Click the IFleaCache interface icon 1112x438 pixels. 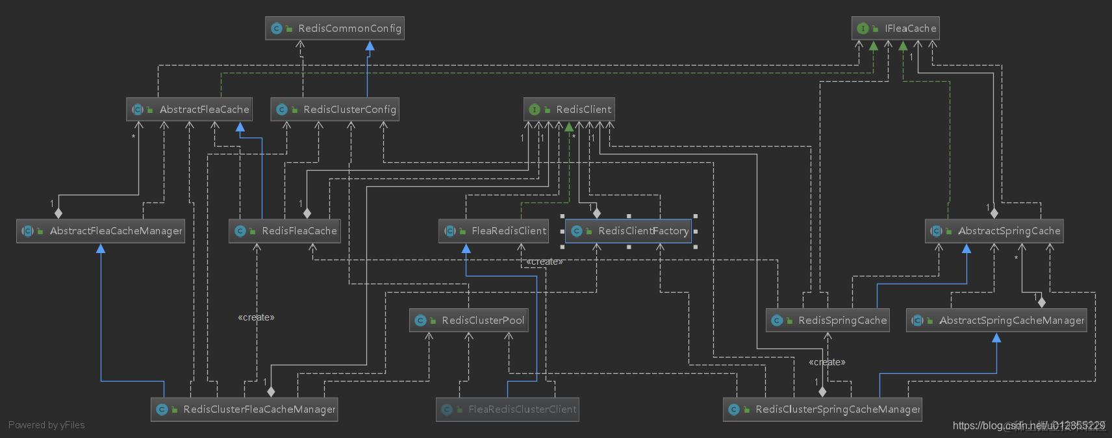[863, 29]
